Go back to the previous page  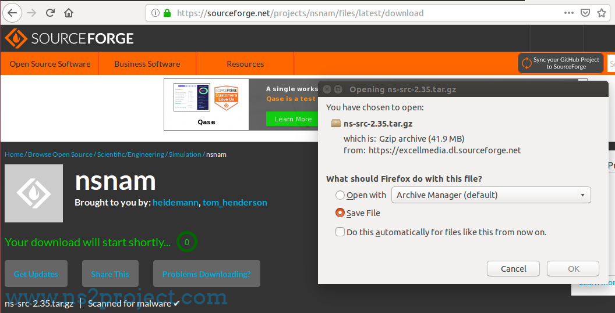point(12,13)
